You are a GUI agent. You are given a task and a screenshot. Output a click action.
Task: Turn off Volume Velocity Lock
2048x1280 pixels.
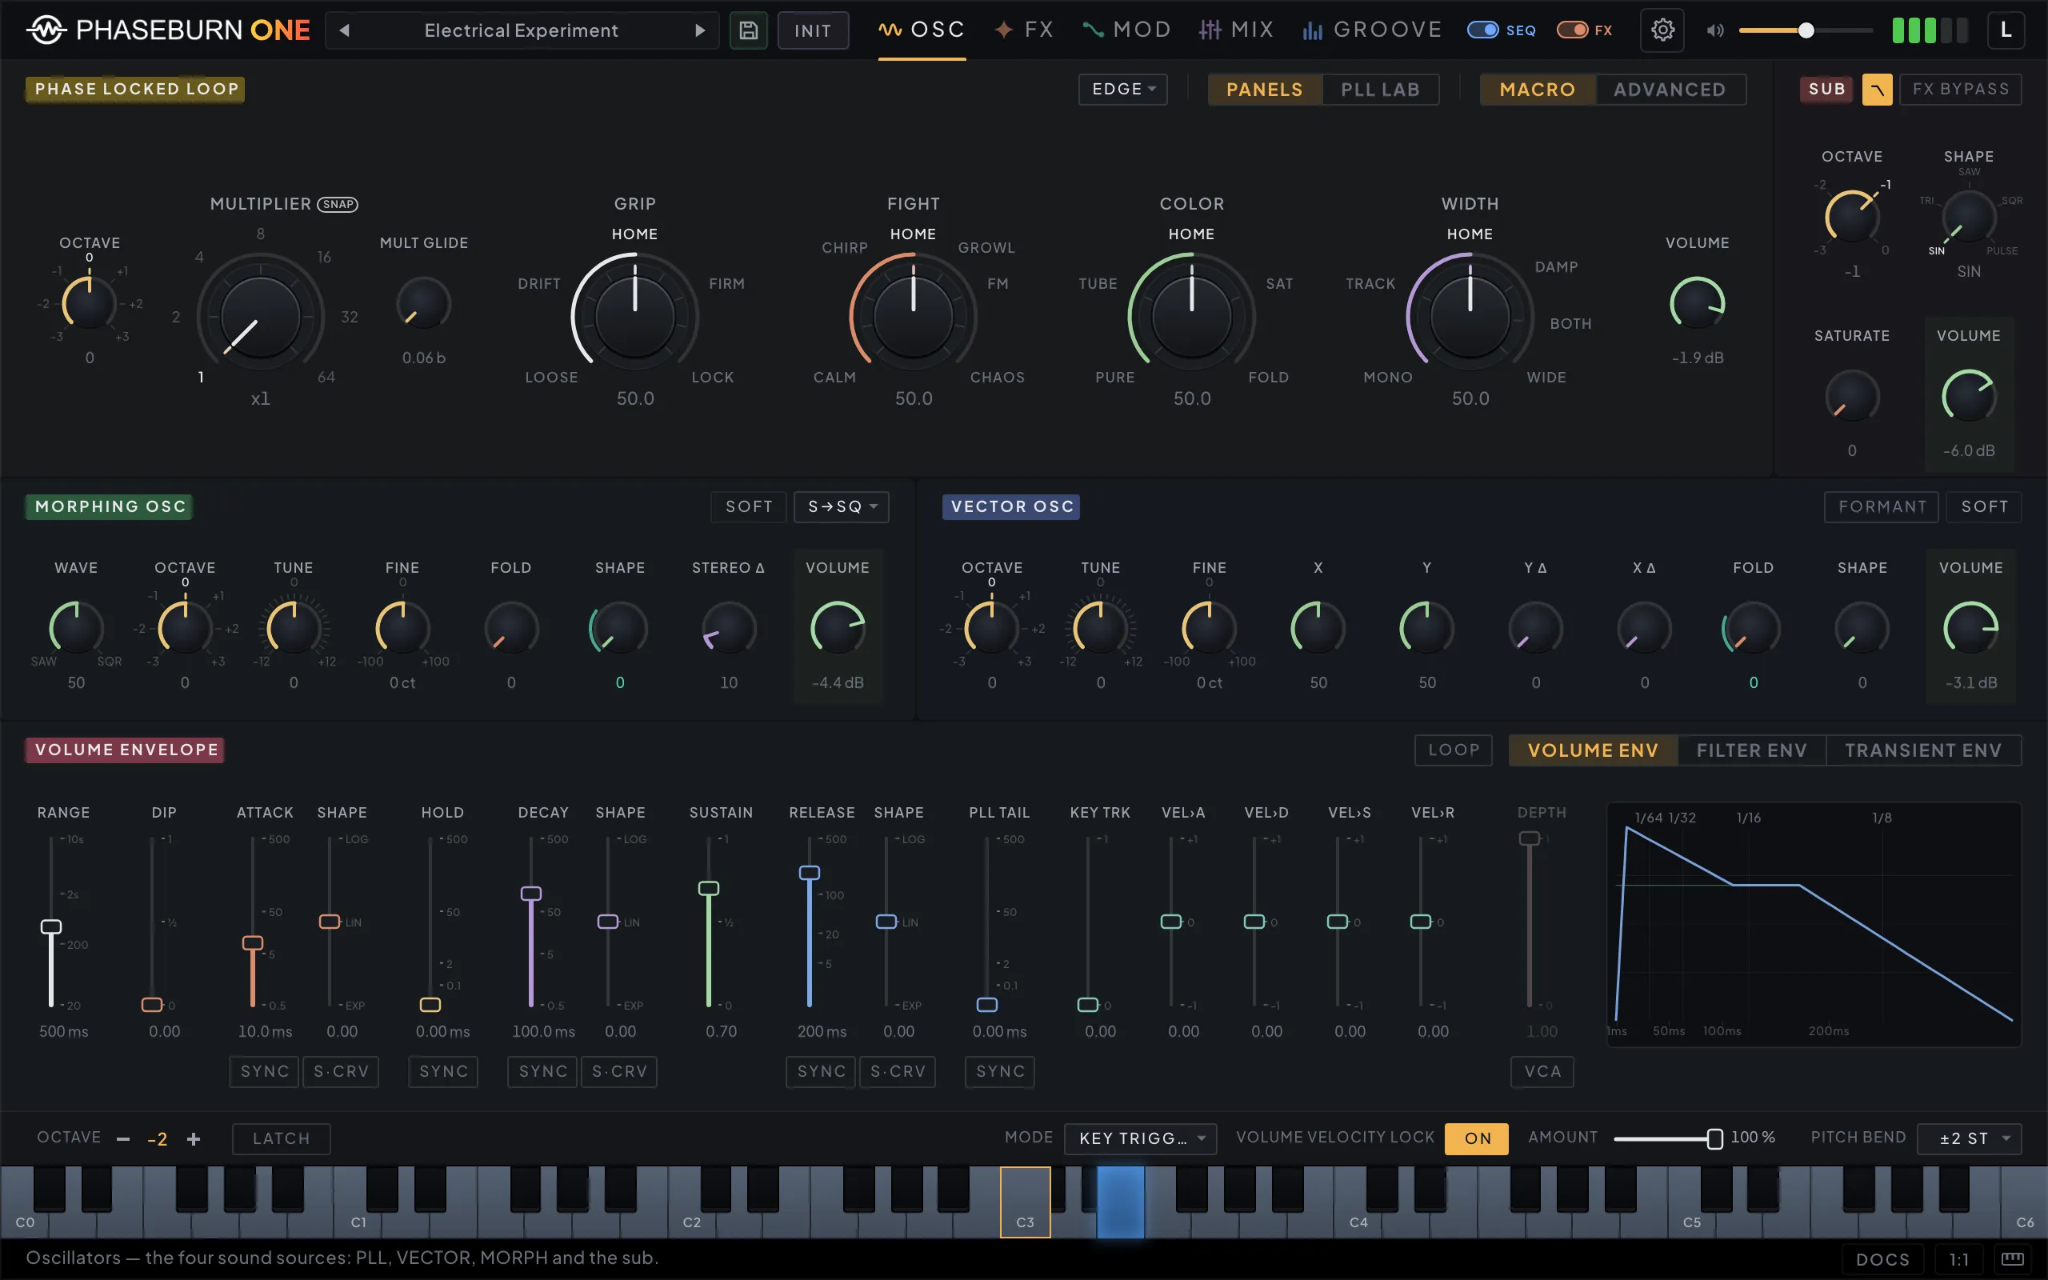[x=1477, y=1138]
